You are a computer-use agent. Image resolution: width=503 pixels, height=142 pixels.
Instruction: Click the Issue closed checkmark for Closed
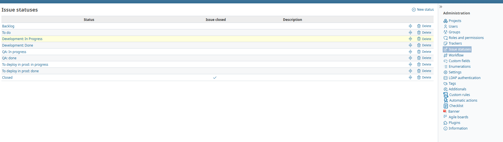(x=215, y=78)
